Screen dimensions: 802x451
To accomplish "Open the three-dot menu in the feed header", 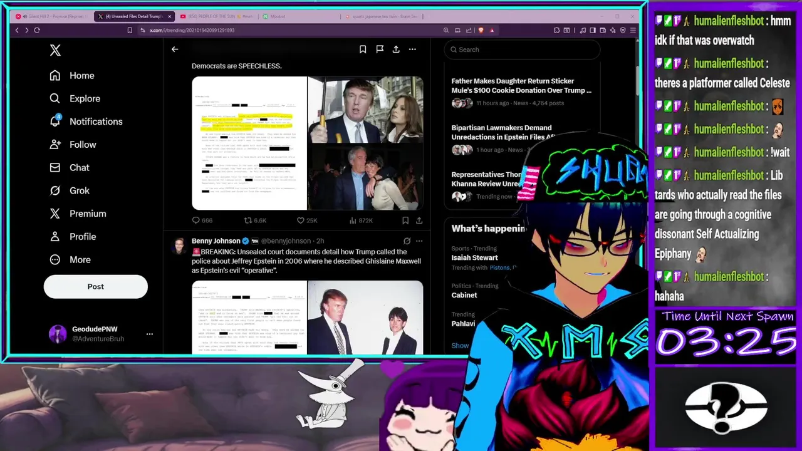I will (412, 49).
